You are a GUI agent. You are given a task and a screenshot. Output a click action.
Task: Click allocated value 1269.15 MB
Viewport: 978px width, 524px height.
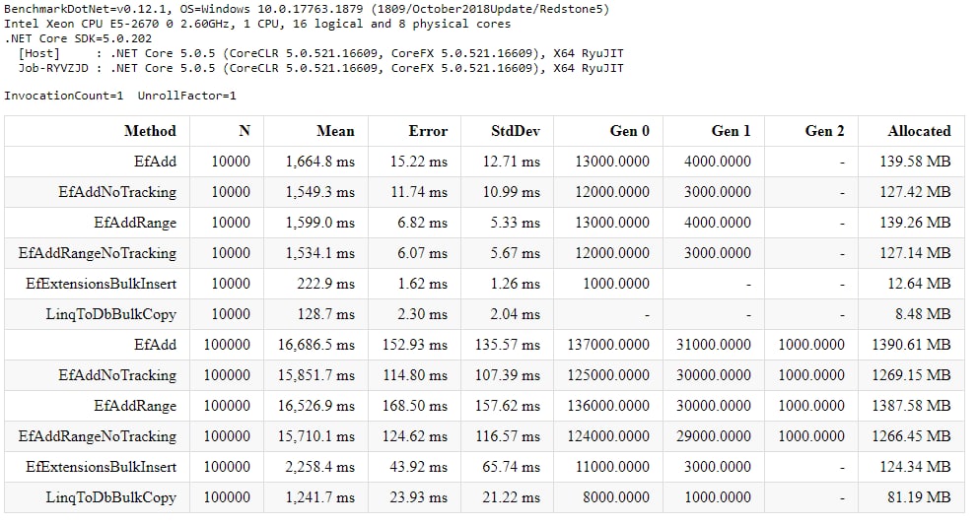click(x=911, y=375)
